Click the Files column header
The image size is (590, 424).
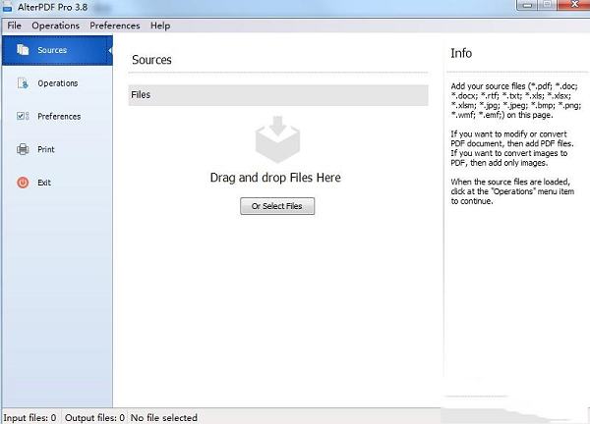coord(278,95)
